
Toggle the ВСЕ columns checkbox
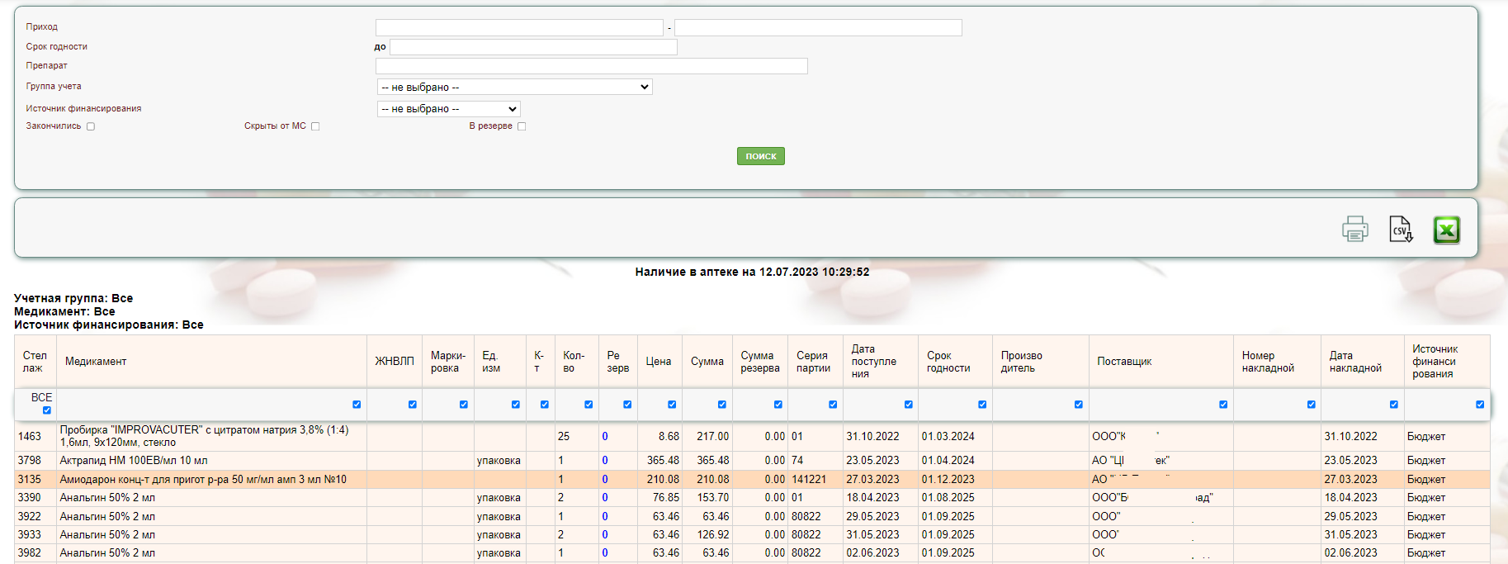click(46, 410)
